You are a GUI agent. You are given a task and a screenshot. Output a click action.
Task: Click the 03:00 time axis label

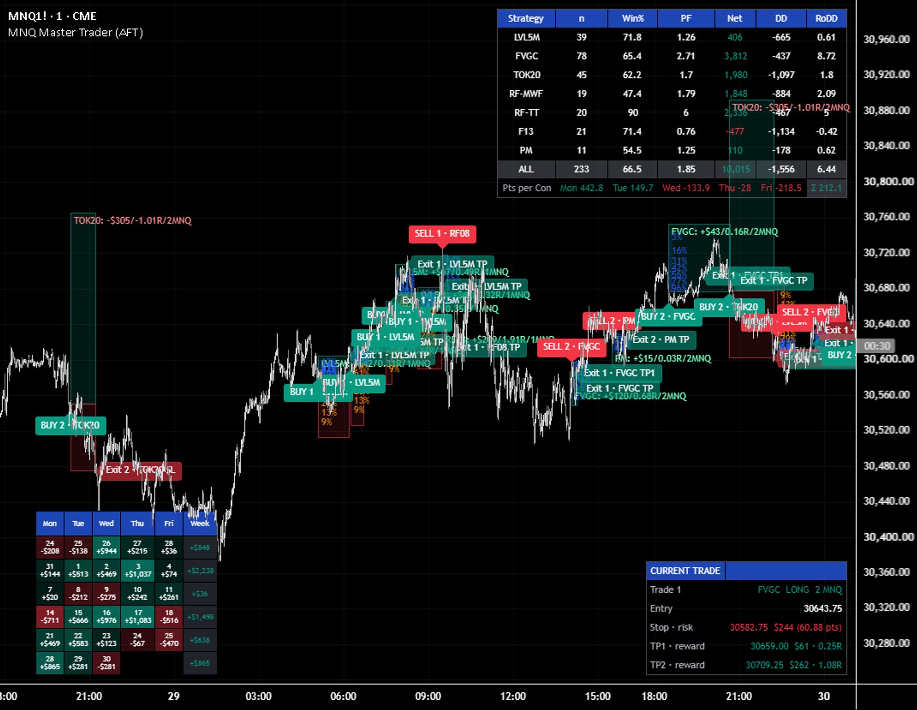(x=258, y=697)
